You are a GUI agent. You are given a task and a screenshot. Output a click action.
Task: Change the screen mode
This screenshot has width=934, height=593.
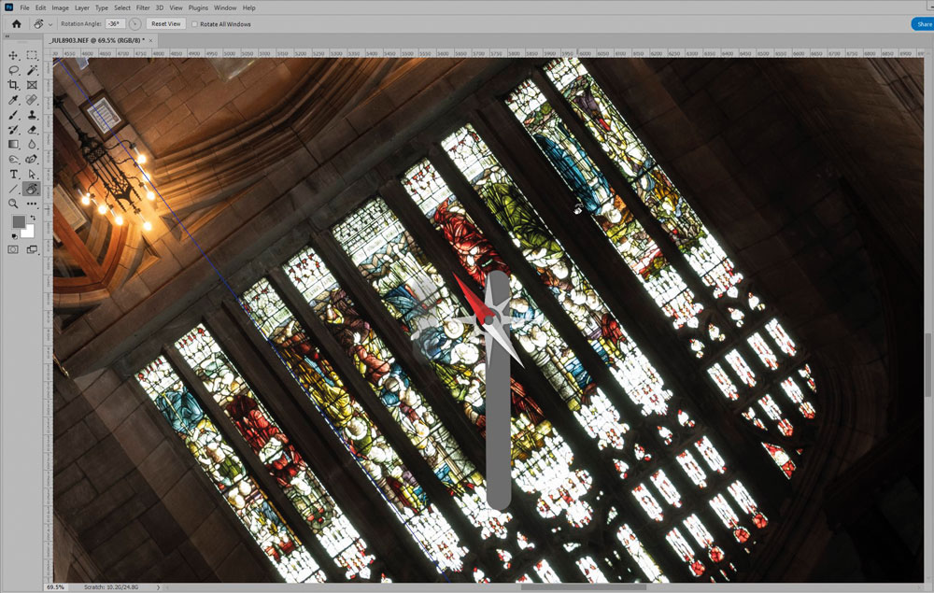(x=32, y=249)
